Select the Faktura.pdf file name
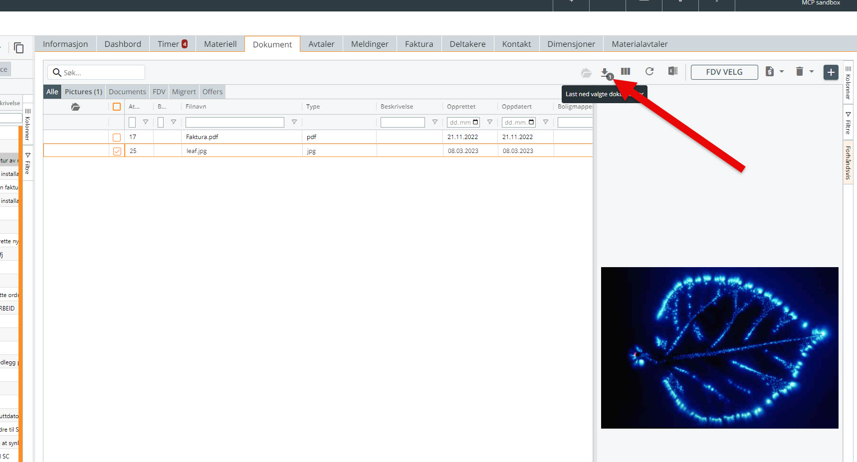The width and height of the screenshot is (857, 462). 202,137
